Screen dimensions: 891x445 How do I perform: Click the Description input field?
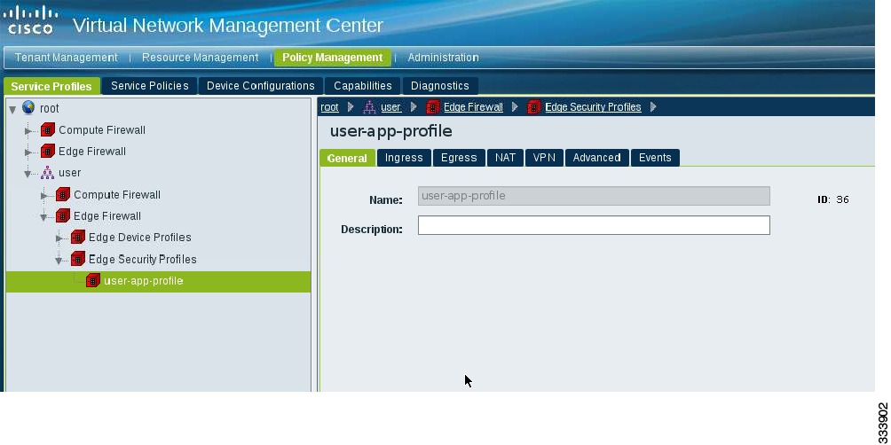(x=594, y=225)
